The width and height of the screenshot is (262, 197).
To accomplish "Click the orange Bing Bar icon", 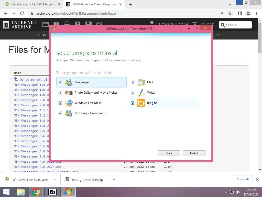I will coord(141,103).
